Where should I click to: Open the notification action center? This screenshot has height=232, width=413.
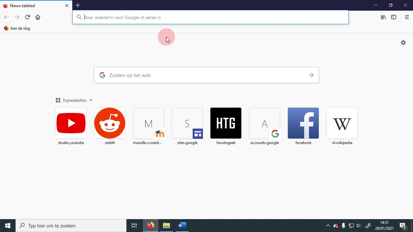click(403, 226)
